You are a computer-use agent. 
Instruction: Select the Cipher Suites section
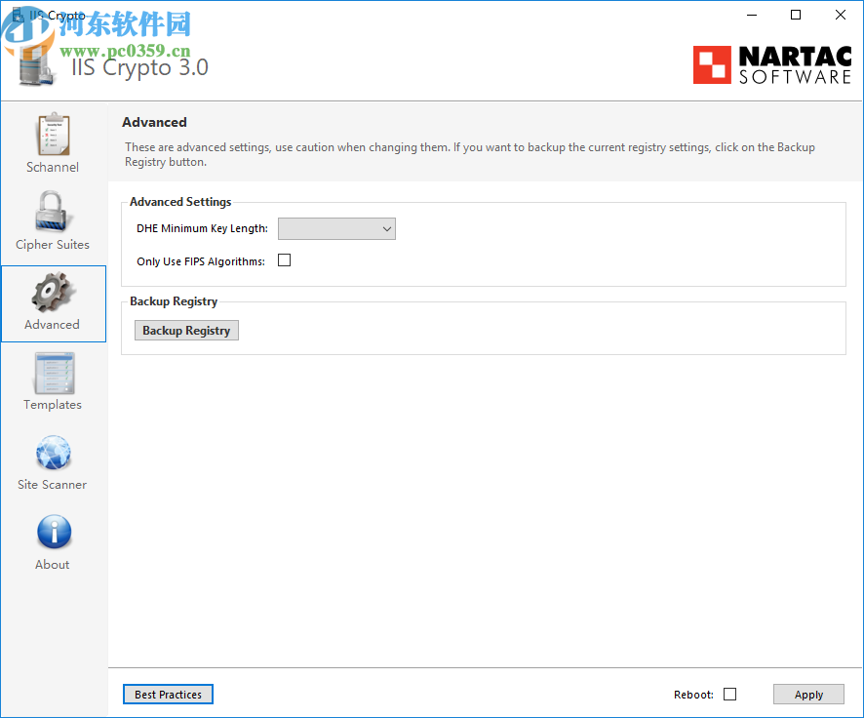pos(53,219)
